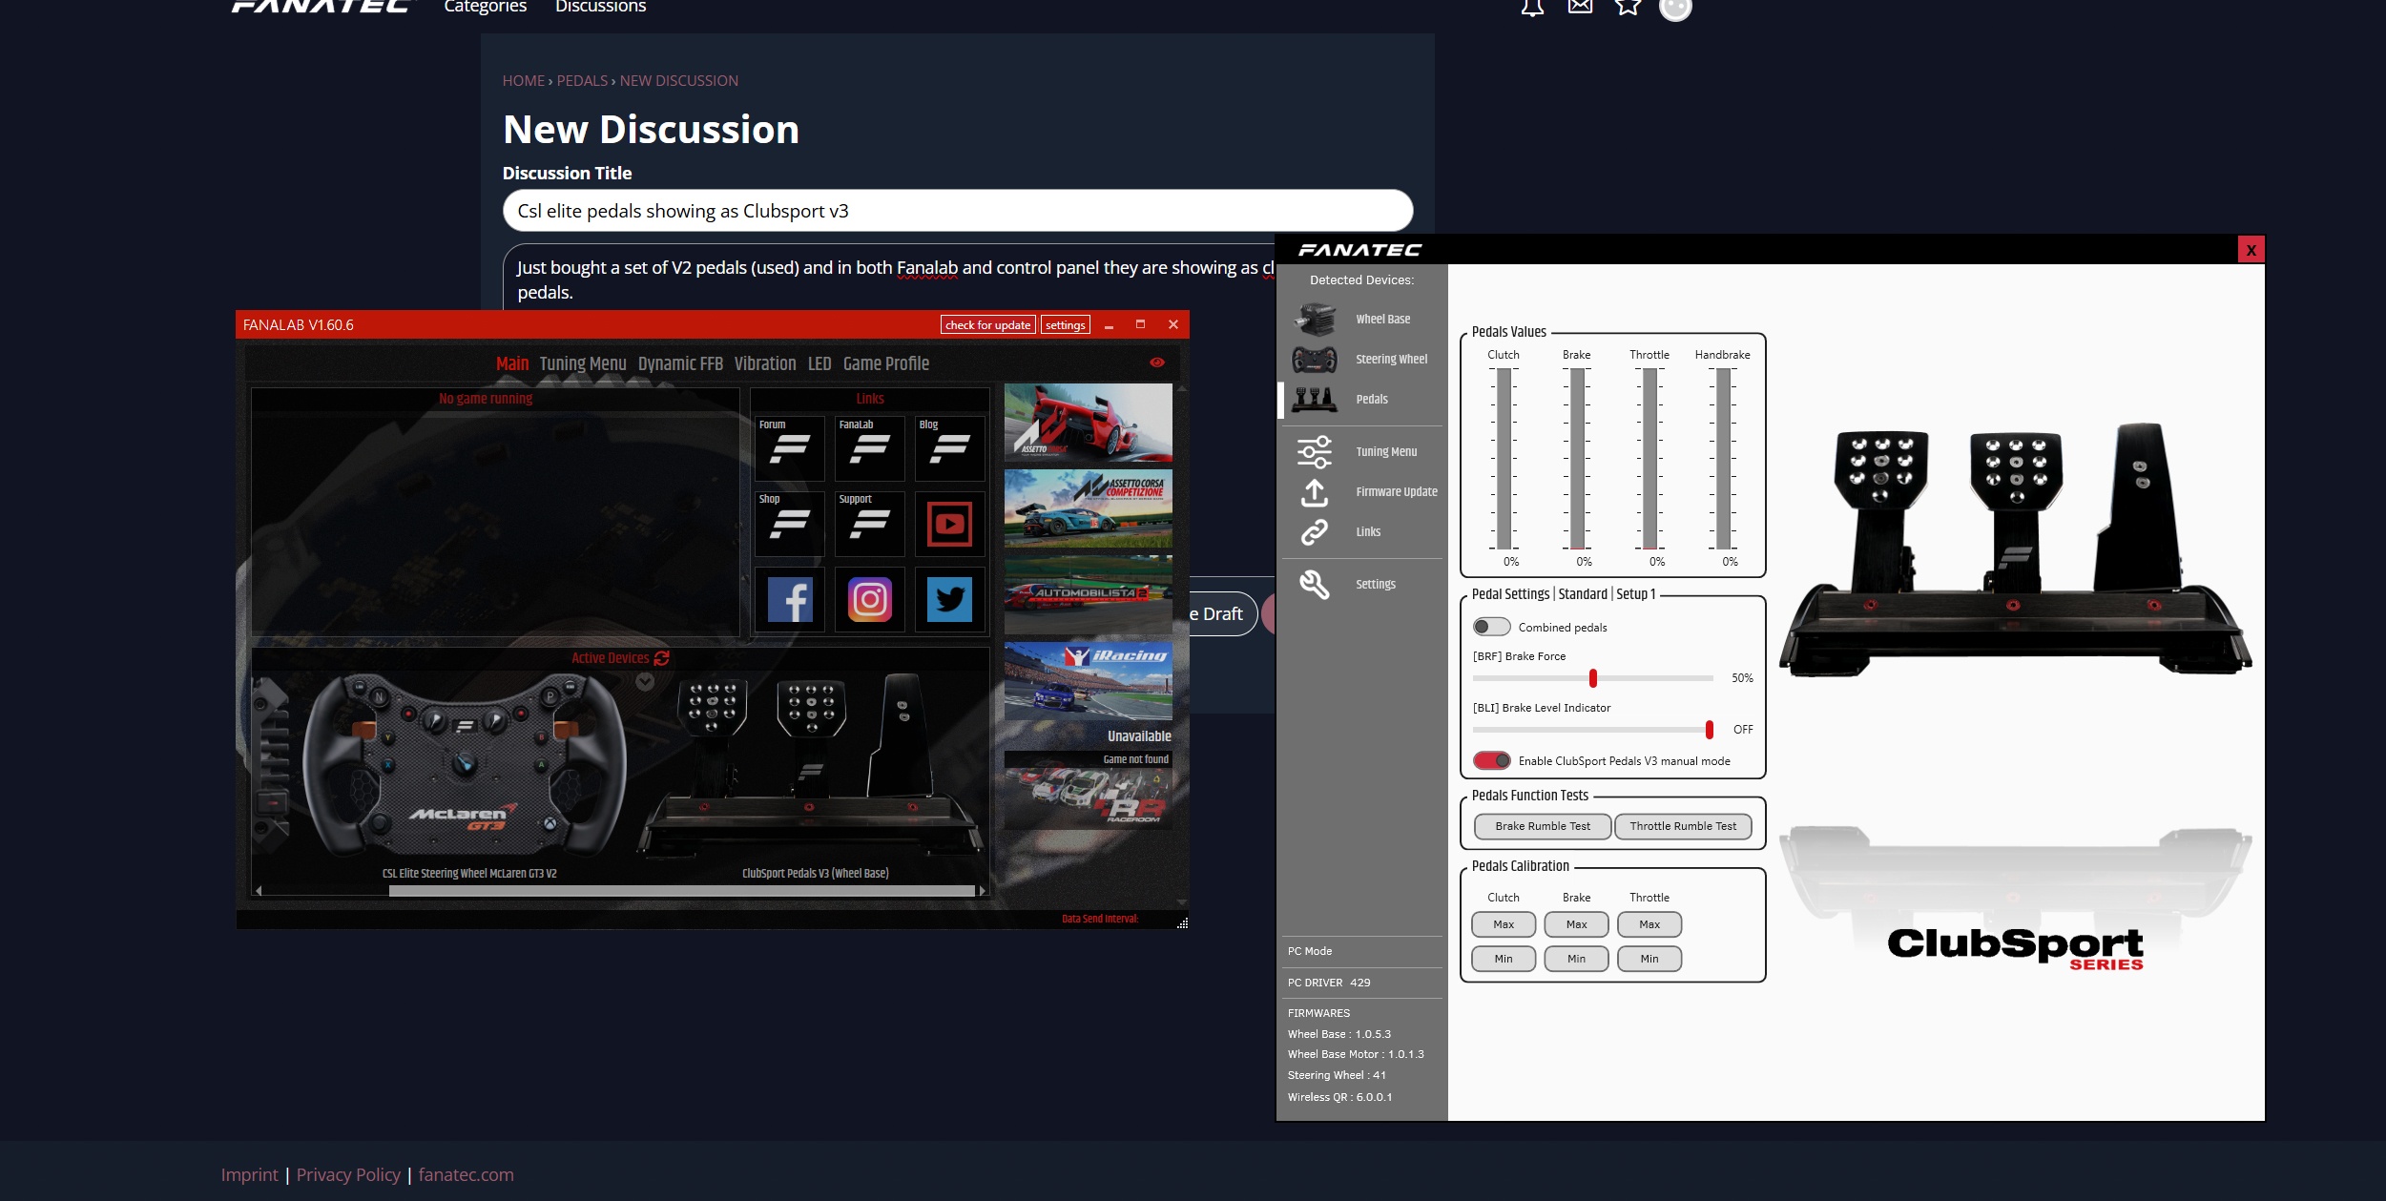Run the Brake Rumble Test
2386x1201 pixels.
(x=1543, y=826)
